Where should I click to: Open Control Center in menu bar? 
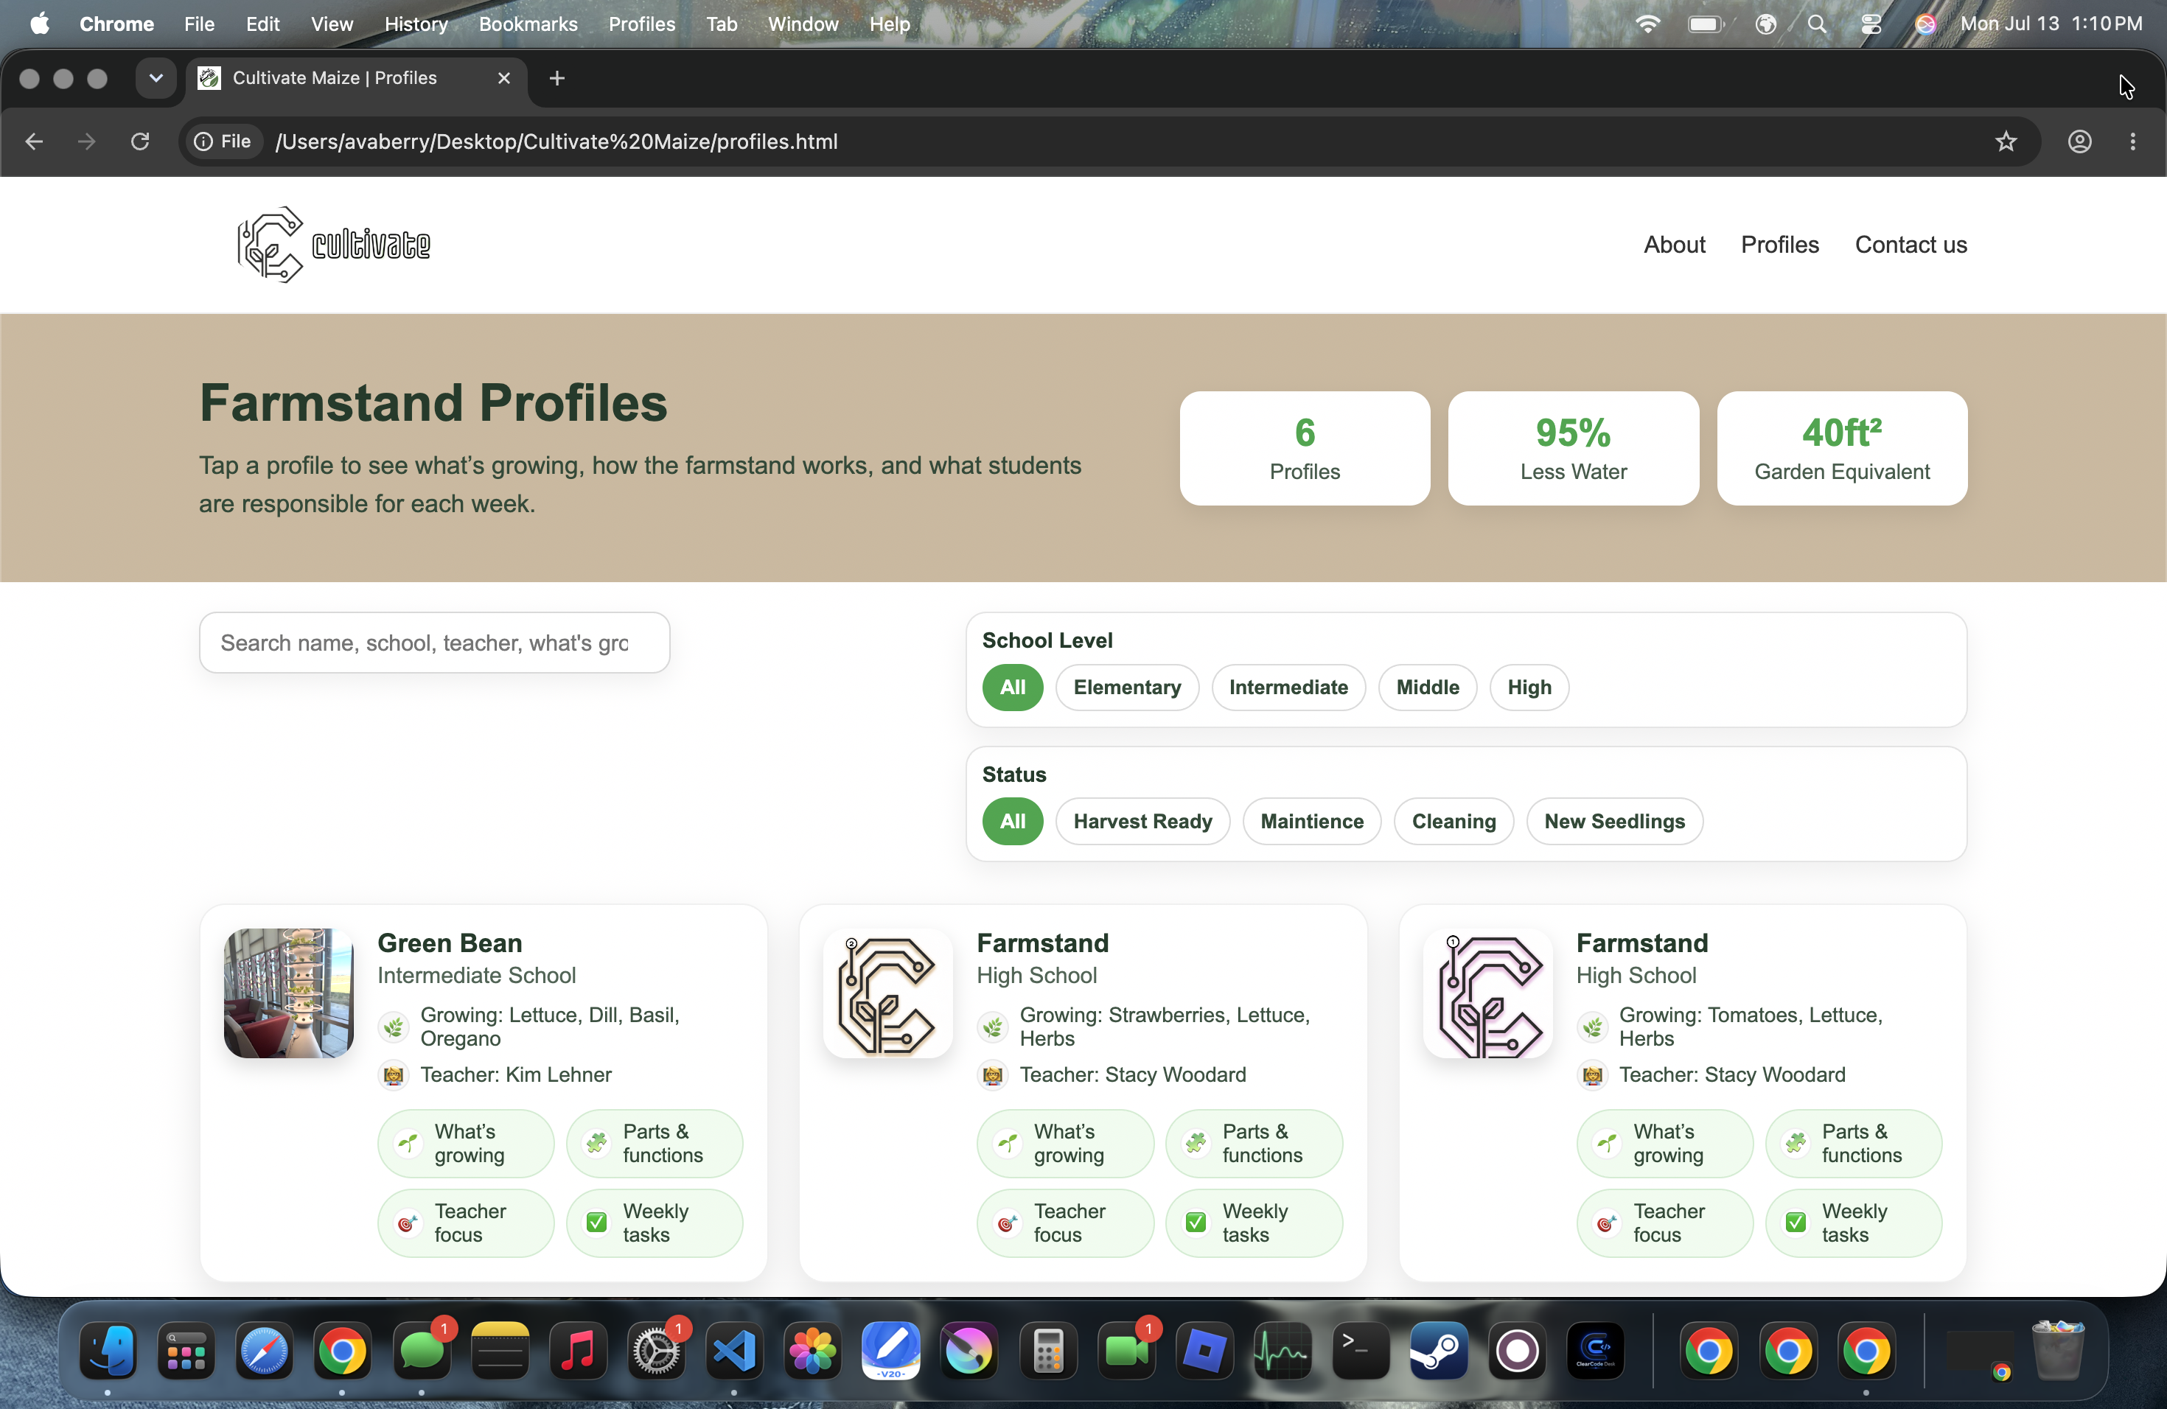point(1871,24)
